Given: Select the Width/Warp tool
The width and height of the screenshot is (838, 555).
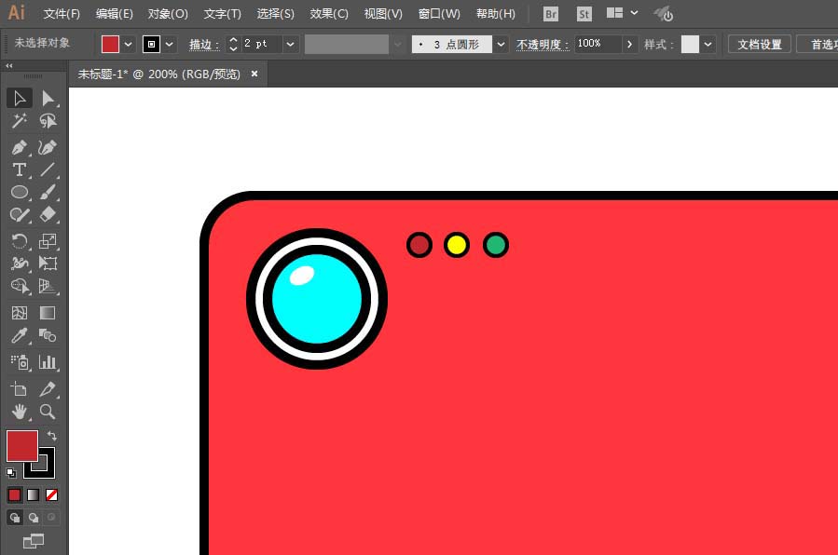Looking at the screenshot, I should coord(20,264).
